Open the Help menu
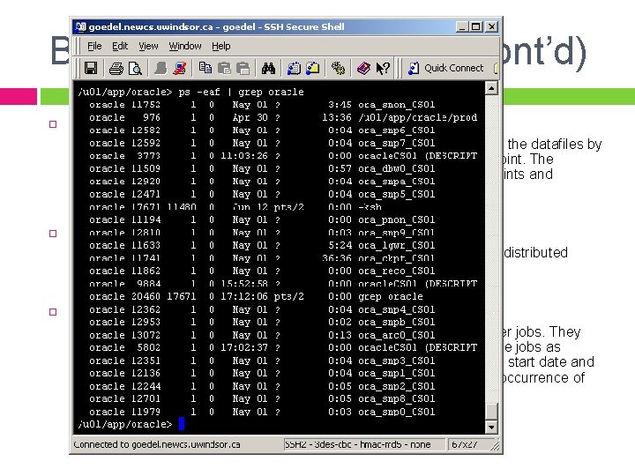 pyautogui.click(x=221, y=46)
